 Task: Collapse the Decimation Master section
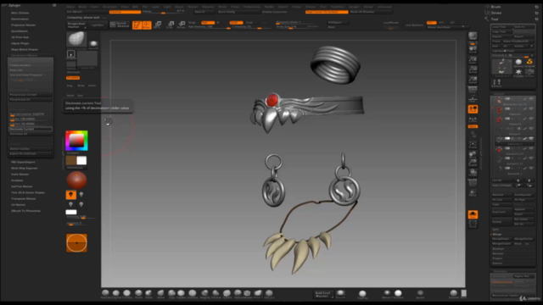(x=24, y=55)
